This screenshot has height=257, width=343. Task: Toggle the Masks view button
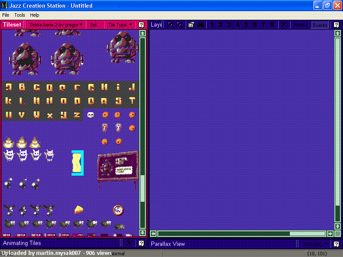tap(301, 25)
